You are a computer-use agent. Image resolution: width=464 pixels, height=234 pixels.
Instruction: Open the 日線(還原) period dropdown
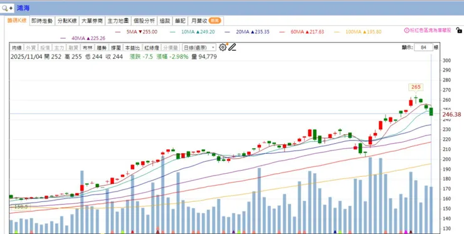point(199,48)
